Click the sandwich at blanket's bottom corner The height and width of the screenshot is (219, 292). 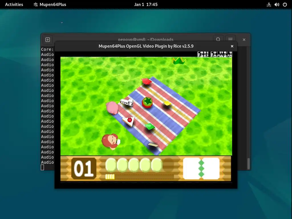pos(153,145)
